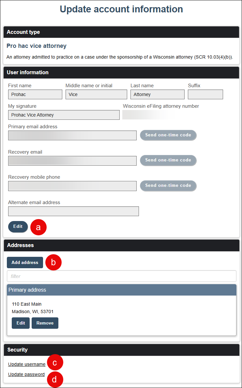Viewport: 242px width, 388px height.
Task: Select the Recovery email input box
Action: (72, 160)
